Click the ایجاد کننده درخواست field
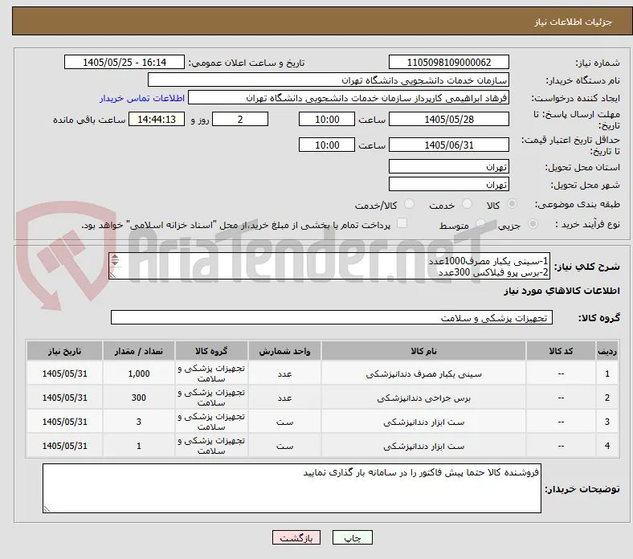The height and width of the screenshot is (559, 633). point(349,98)
